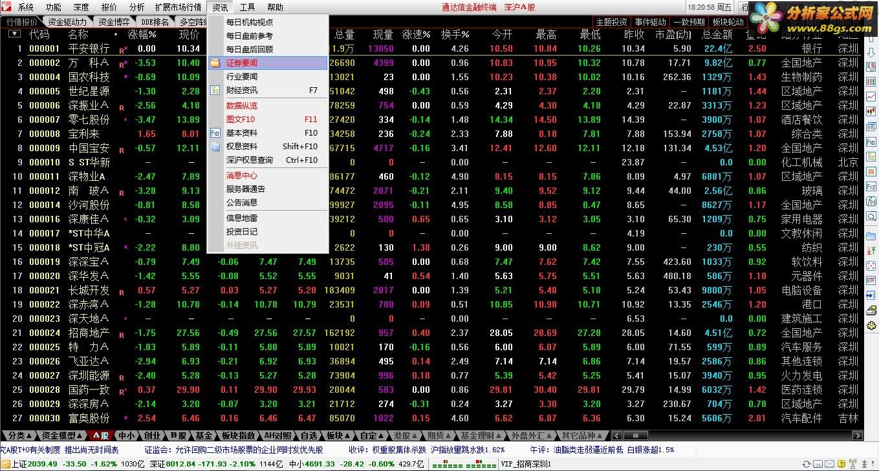879x471 pixels.
Task: Click the folder icon beside 证券要闻
Action: tap(215, 63)
